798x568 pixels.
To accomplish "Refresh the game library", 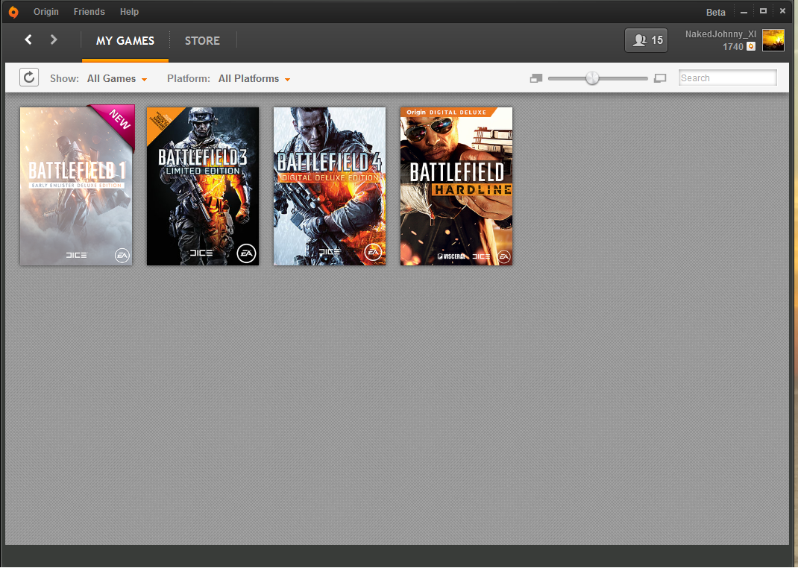I will 29,78.
